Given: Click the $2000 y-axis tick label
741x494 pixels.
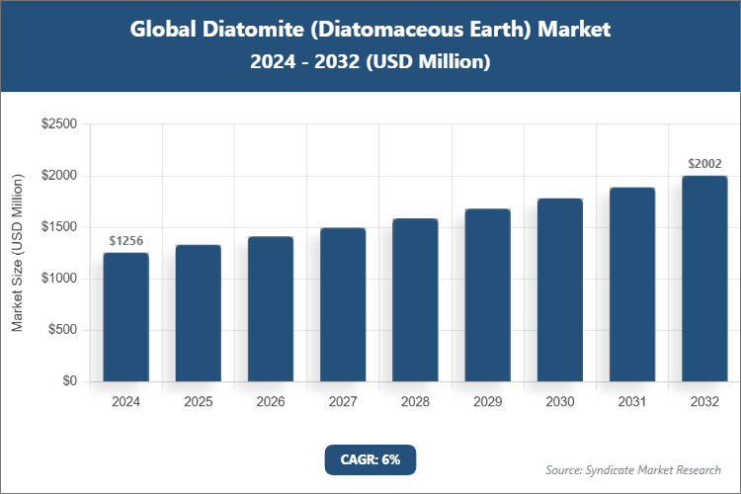Looking at the screenshot, I should click(59, 176).
